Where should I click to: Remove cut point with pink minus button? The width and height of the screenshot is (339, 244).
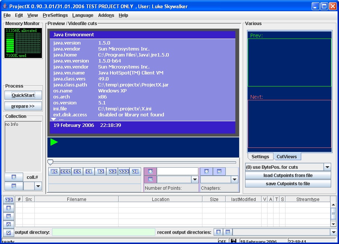point(150,179)
